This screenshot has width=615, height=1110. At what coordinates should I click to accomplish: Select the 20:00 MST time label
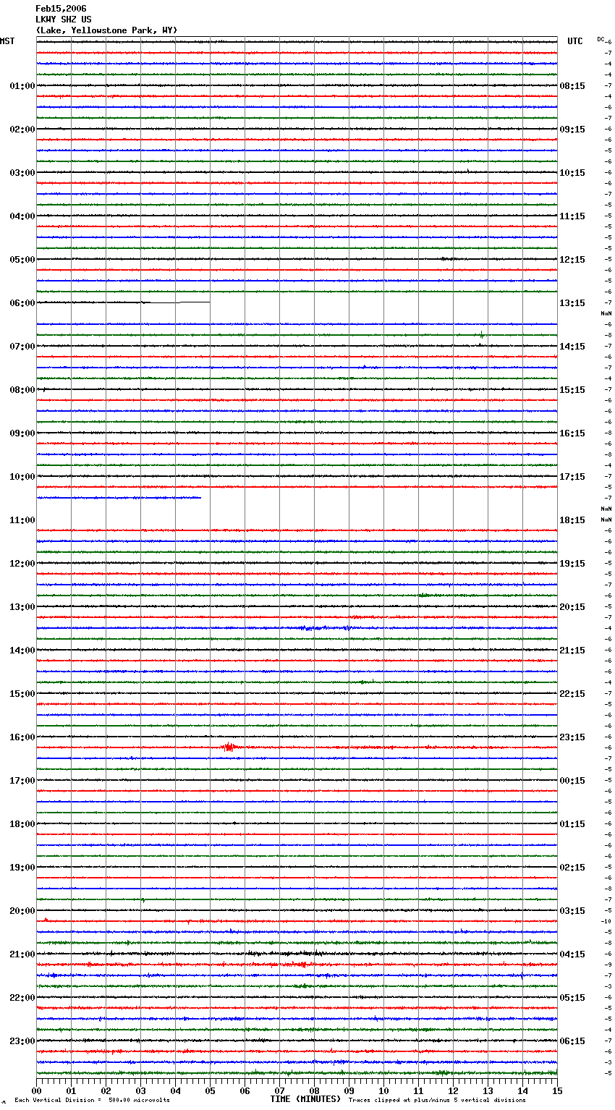coord(22,911)
